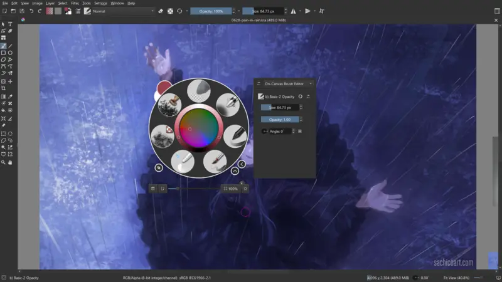The image size is (502, 282).
Task: Adjust the top toolbar Opacity 100% slider
Action: [211, 11]
